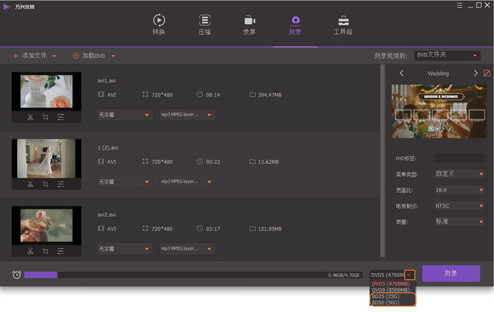Open the 转换 (Convert) tab

(159, 25)
